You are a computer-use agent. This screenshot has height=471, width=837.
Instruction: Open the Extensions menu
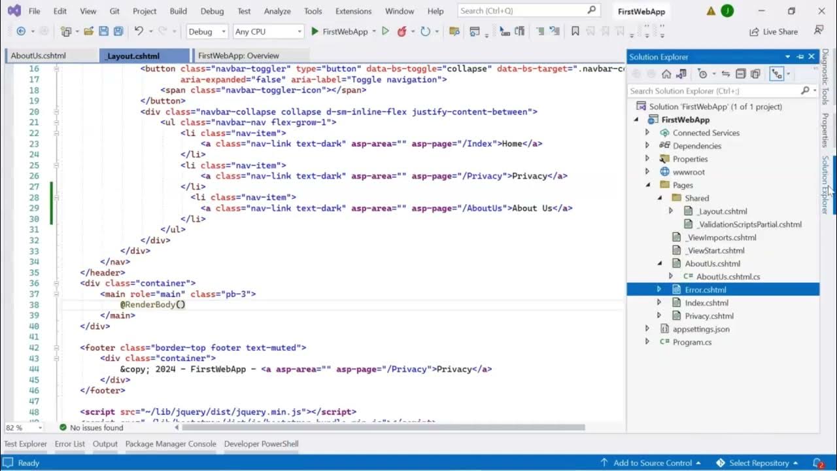point(353,11)
